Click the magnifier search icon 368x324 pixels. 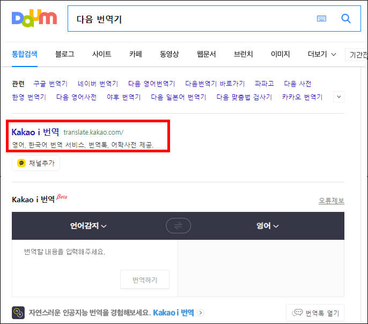345,19
